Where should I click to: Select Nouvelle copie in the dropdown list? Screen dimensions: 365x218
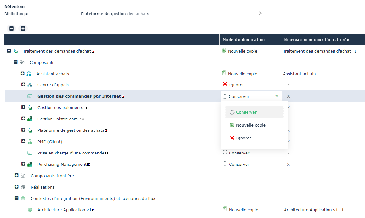[250, 125]
